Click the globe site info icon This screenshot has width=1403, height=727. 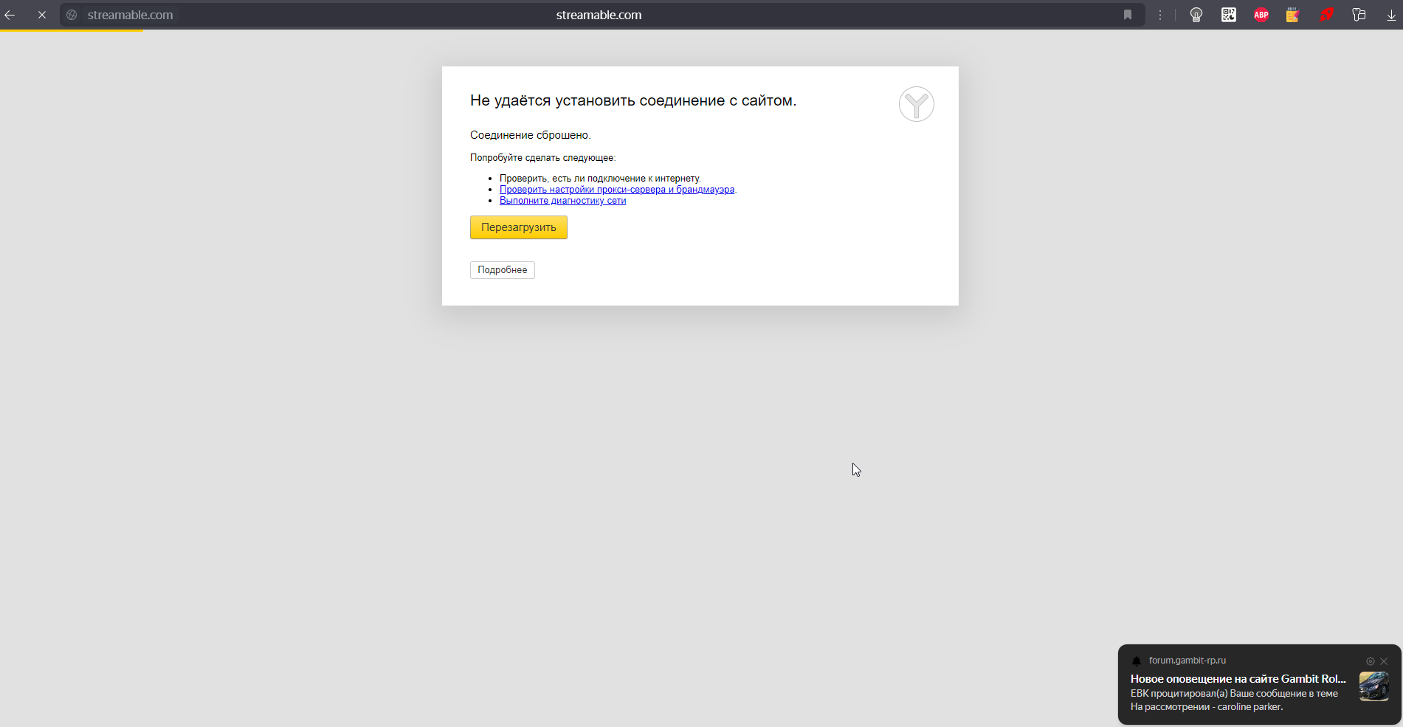point(72,15)
